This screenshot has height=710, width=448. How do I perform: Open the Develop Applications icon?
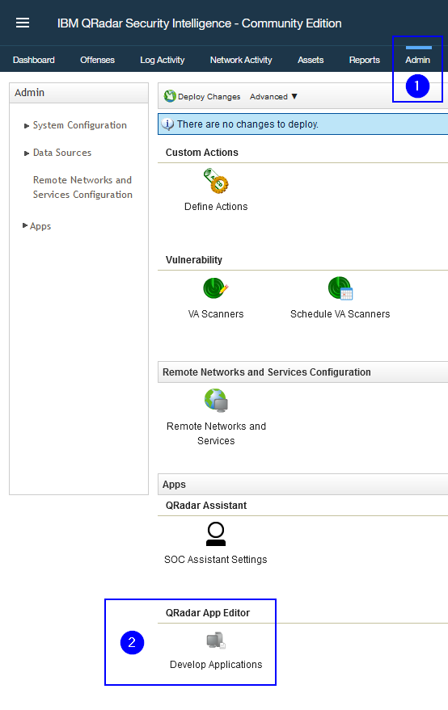(x=216, y=641)
